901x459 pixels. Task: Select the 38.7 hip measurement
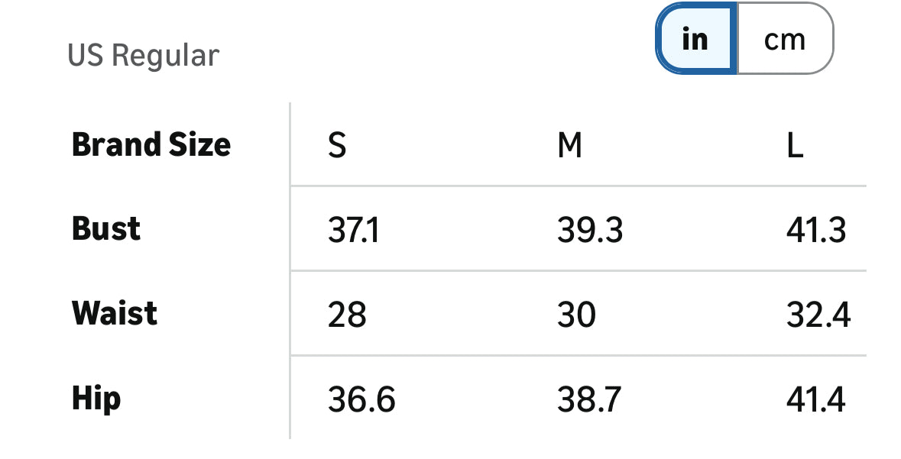click(x=589, y=399)
